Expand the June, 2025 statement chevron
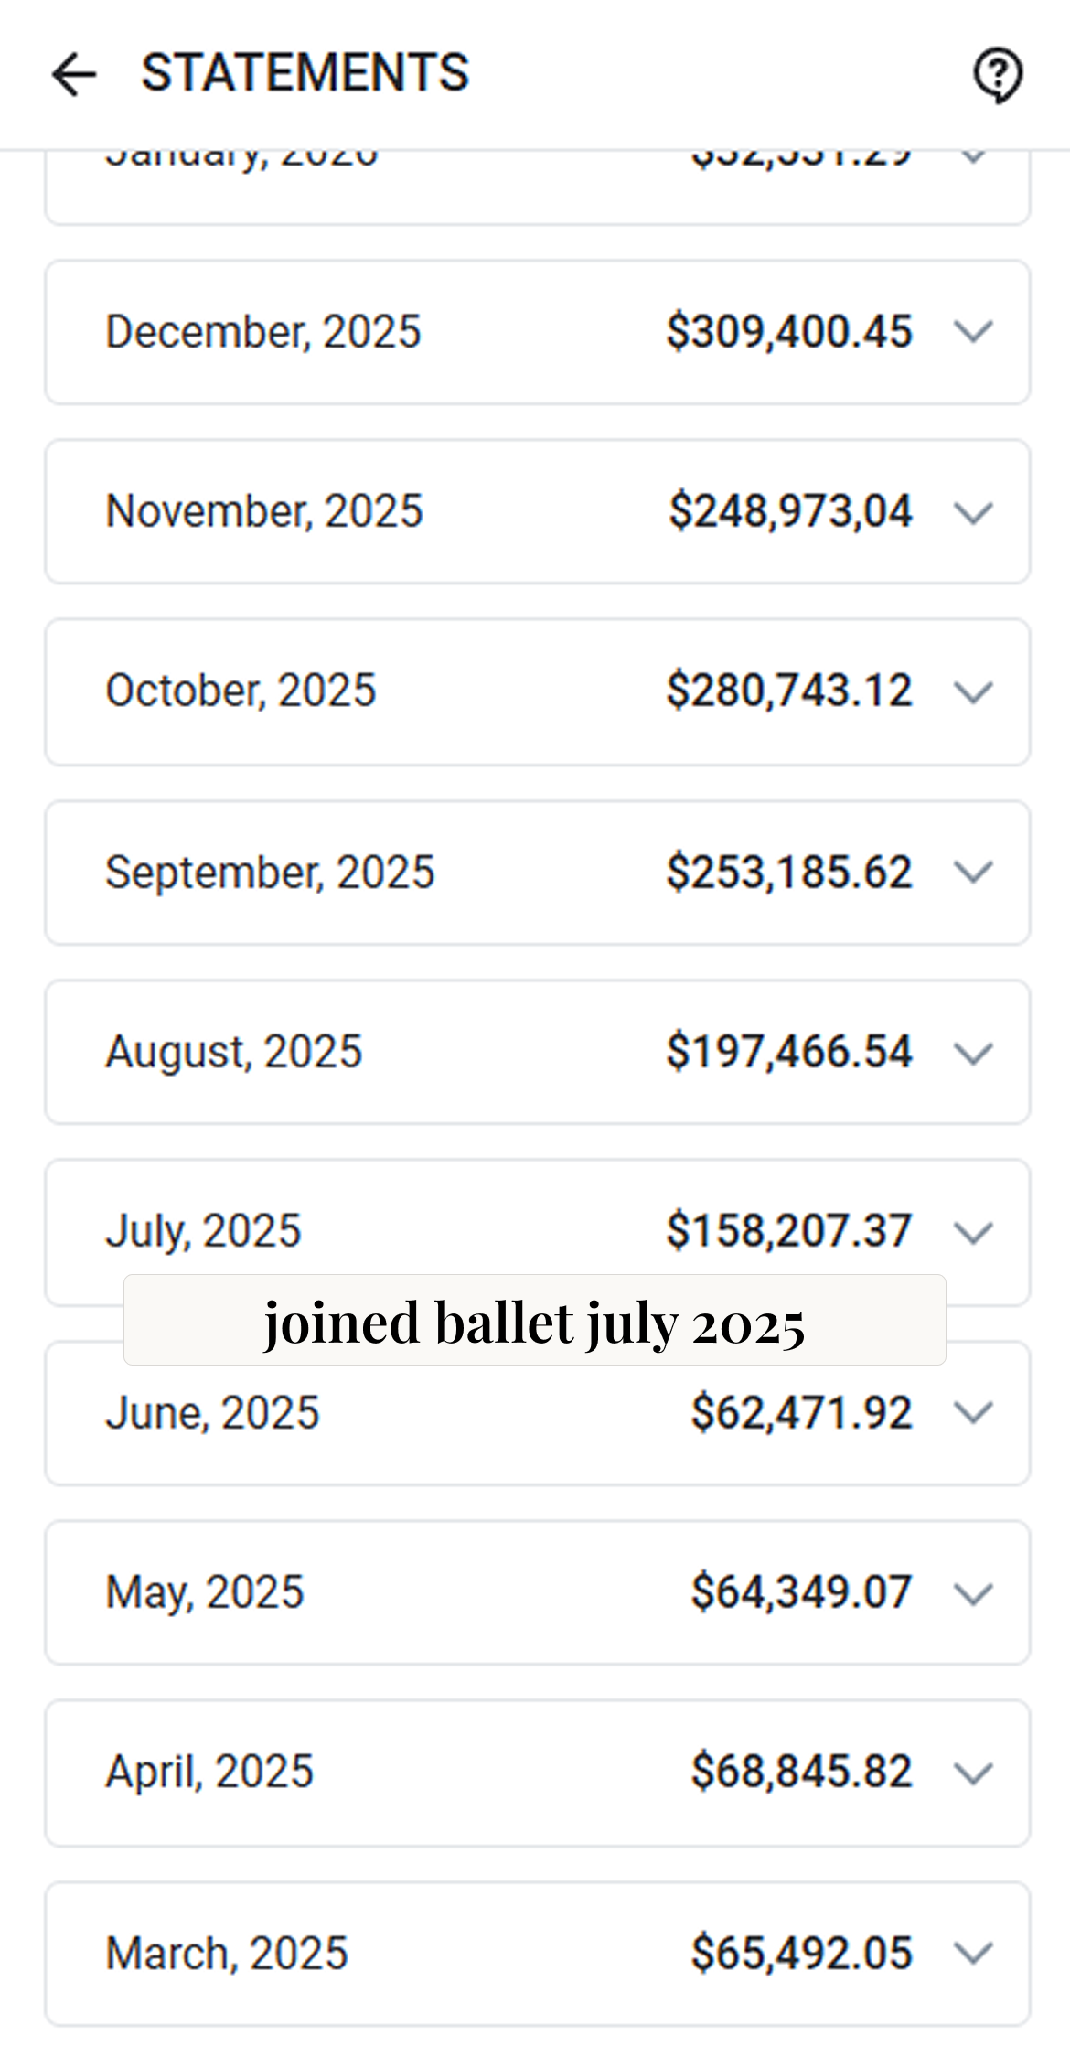1070x2046 pixels. tap(973, 1413)
